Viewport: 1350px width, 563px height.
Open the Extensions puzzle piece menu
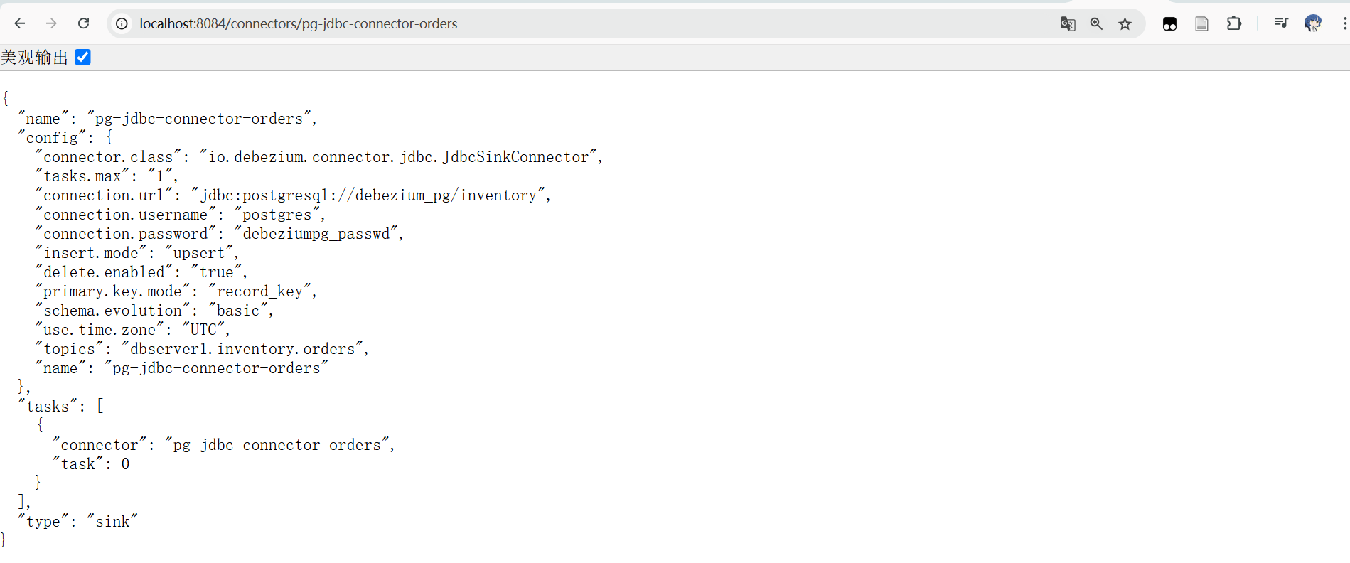pyautogui.click(x=1234, y=23)
